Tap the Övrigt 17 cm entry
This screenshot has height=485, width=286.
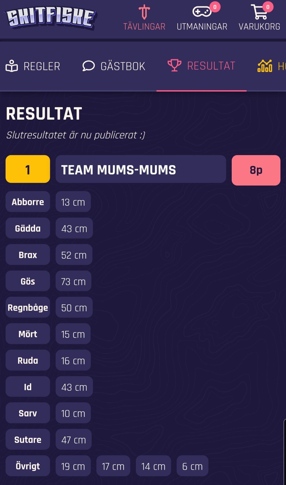click(x=113, y=466)
